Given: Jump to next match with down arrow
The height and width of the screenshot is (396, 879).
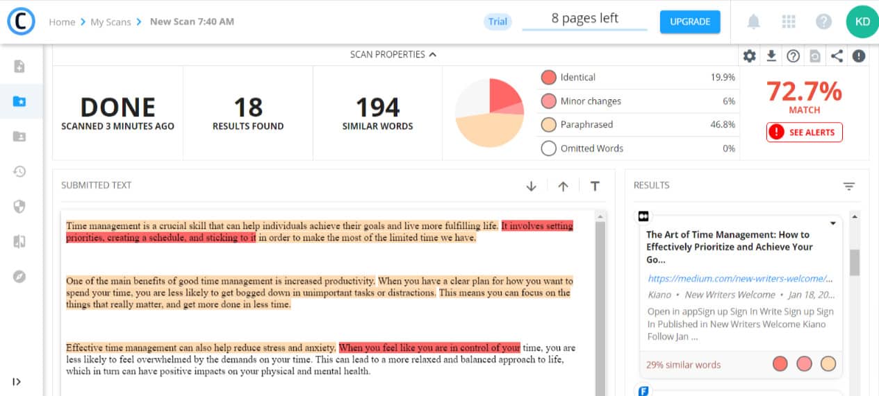Looking at the screenshot, I should click(532, 186).
